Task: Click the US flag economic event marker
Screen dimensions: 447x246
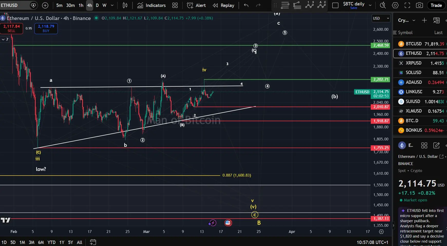Action: click(x=228, y=223)
